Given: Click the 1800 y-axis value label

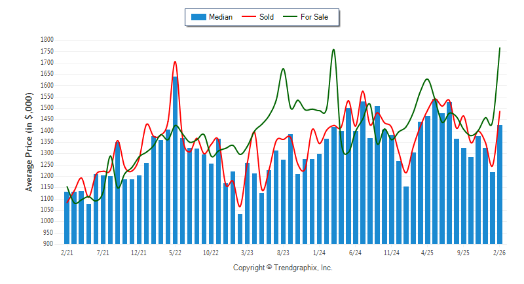Looking at the screenshot, I should tap(47, 40).
